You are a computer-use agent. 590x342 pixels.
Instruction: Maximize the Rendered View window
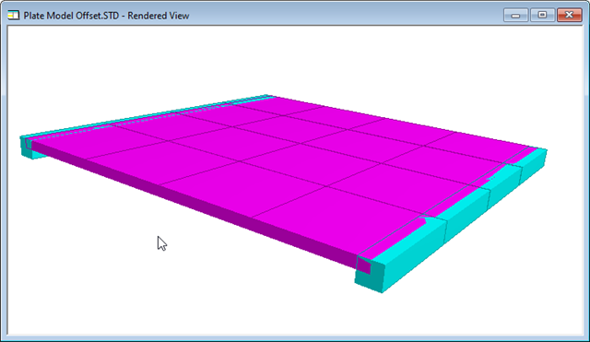tap(542, 15)
